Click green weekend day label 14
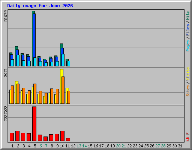This screenshot has height=150, width=192. [84, 146]
